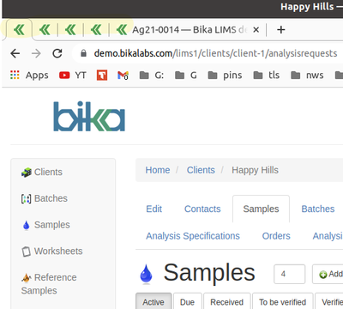
Task: Click the Samples page heading
Action: tap(209, 272)
